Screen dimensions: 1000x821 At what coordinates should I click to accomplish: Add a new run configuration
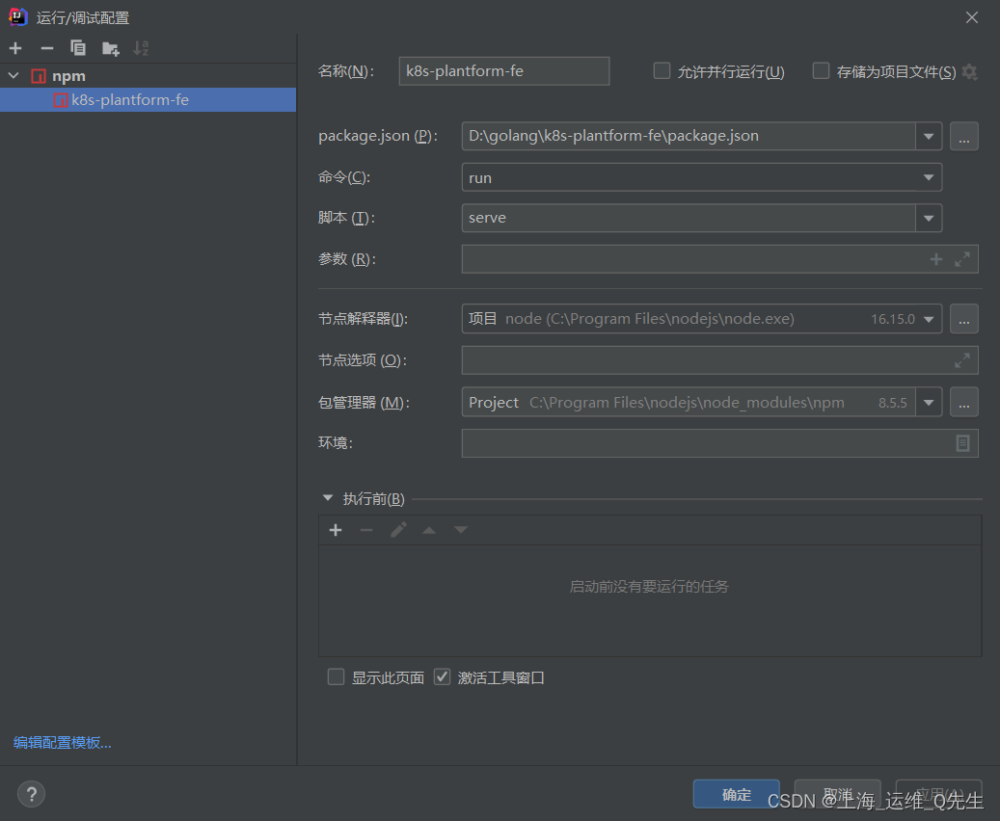point(15,48)
